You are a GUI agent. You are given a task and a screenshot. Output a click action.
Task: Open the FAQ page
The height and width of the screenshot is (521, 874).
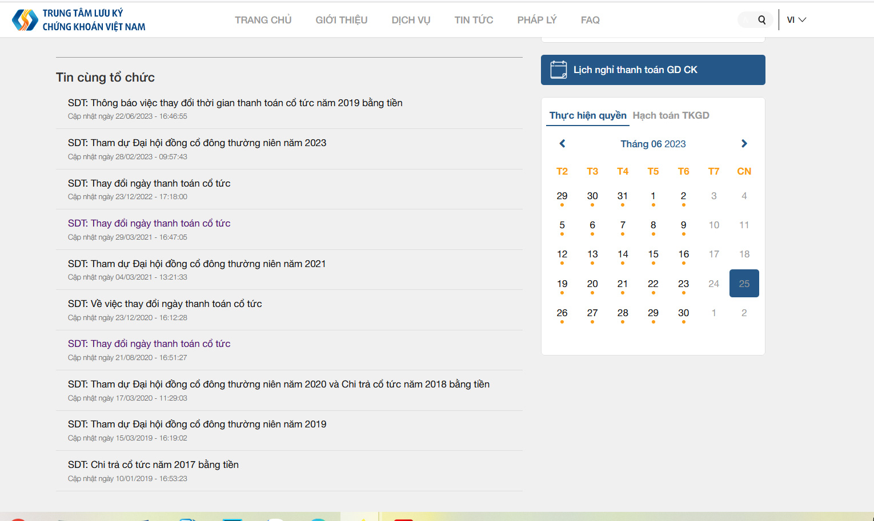click(590, 20)
